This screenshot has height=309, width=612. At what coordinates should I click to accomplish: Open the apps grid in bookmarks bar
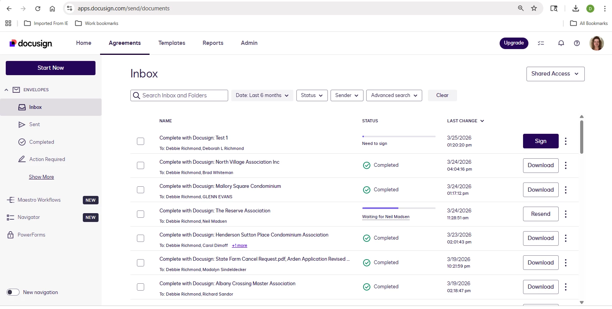(8, 23)
